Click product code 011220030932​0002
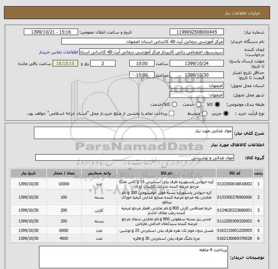Image resolution: width=278 pixels, height=269 pixels. tap(235, 221)
